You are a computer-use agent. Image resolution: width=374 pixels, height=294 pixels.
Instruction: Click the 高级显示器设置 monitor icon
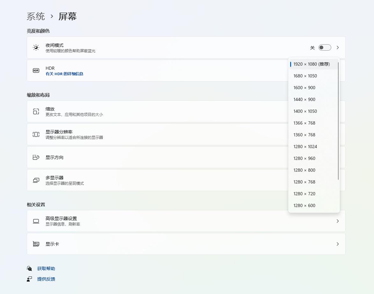36,221
